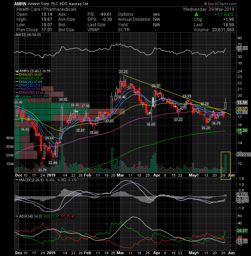Click the 18.16 price label

point(75,105)
